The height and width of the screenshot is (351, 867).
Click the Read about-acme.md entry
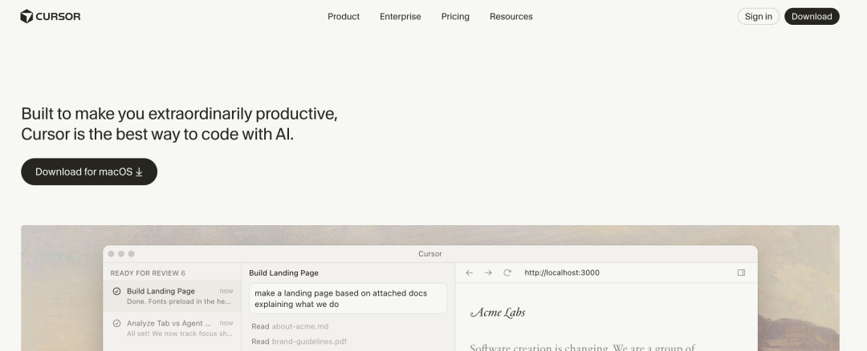pos(290,327)
